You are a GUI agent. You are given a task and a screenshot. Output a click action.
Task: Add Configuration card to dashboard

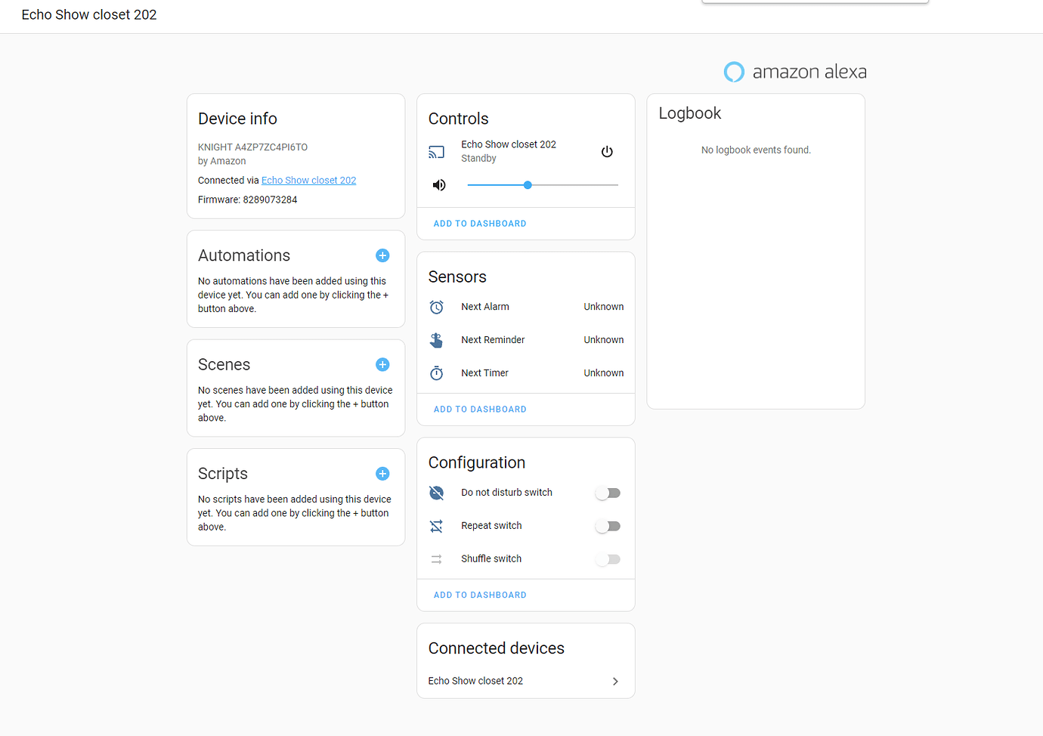pos(480,595)
